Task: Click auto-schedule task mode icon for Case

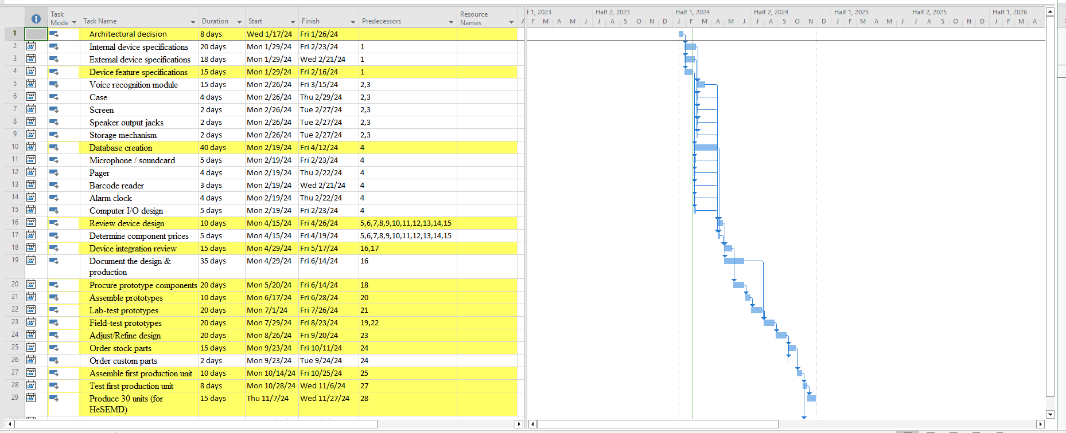Action: point(54,97)
